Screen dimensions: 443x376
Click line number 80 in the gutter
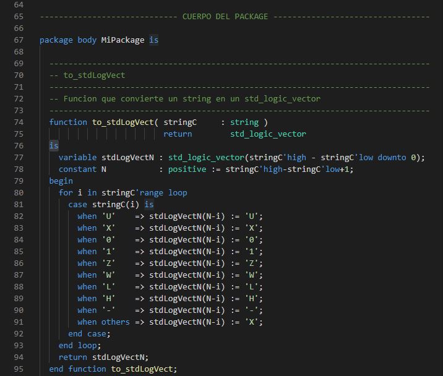17,193
